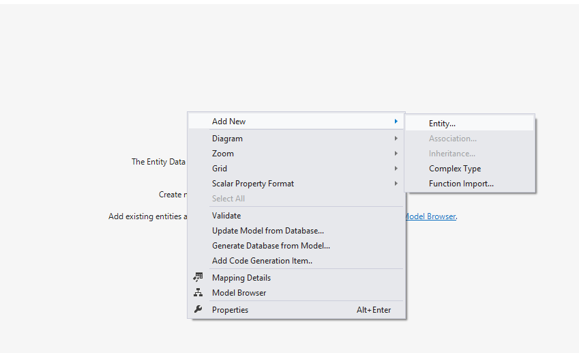Open Scalar Property Format menu entry
Image resolution: width=579 pixels, height=353 pixels.
[296, 184]
